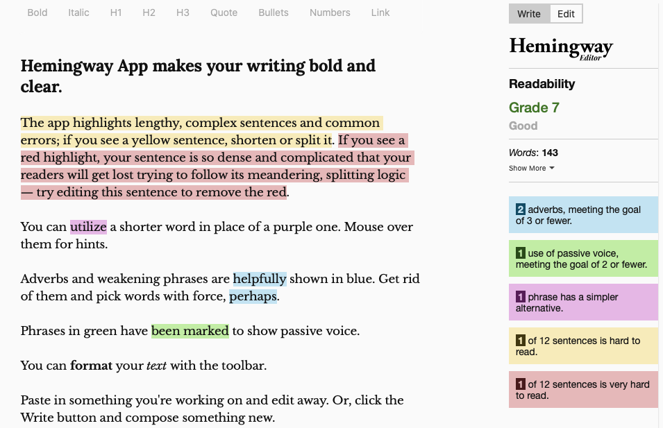Click the Grade 7 readability score
The width and height of the screenshot is (663, 428).
click(x=534, y=108)
